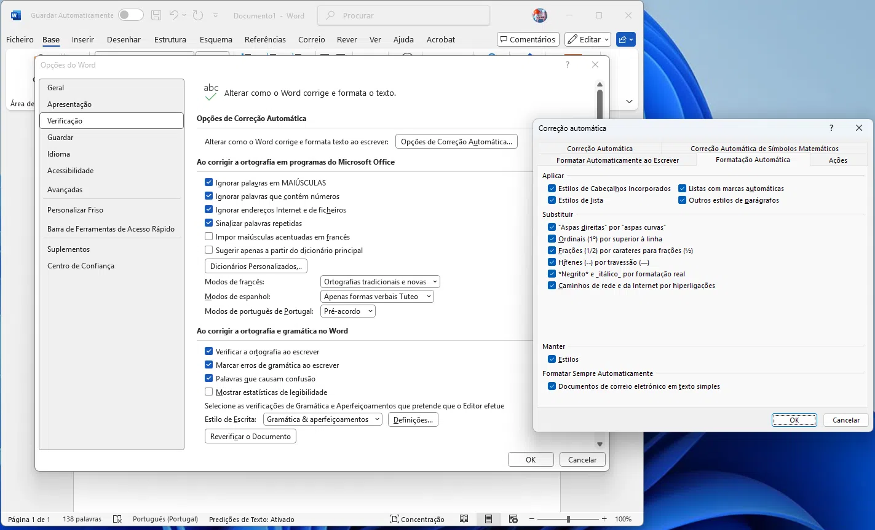
Task: Click the Dicionários Personalizados button
Action: [x=256, y=267]
